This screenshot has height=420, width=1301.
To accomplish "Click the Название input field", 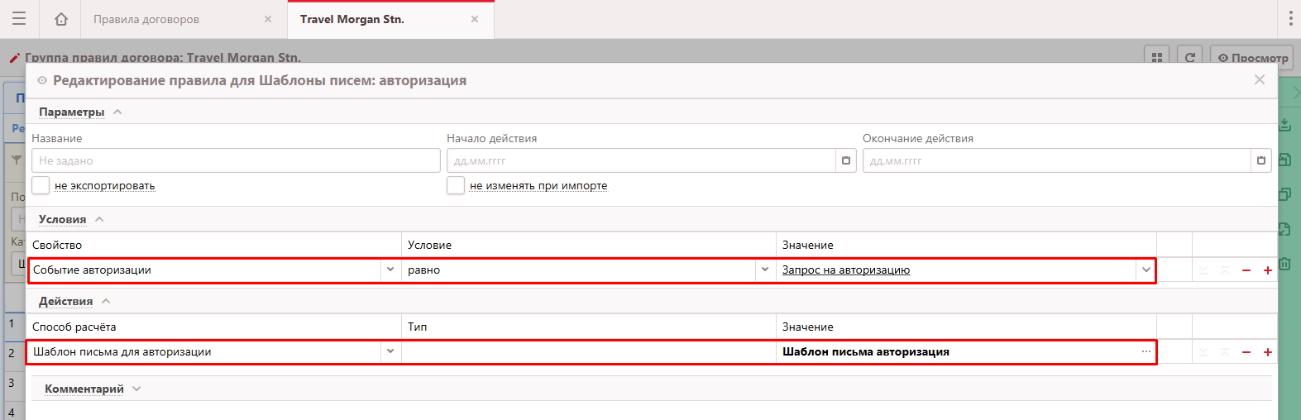I will pyautogui.click(x=236, y=160).
